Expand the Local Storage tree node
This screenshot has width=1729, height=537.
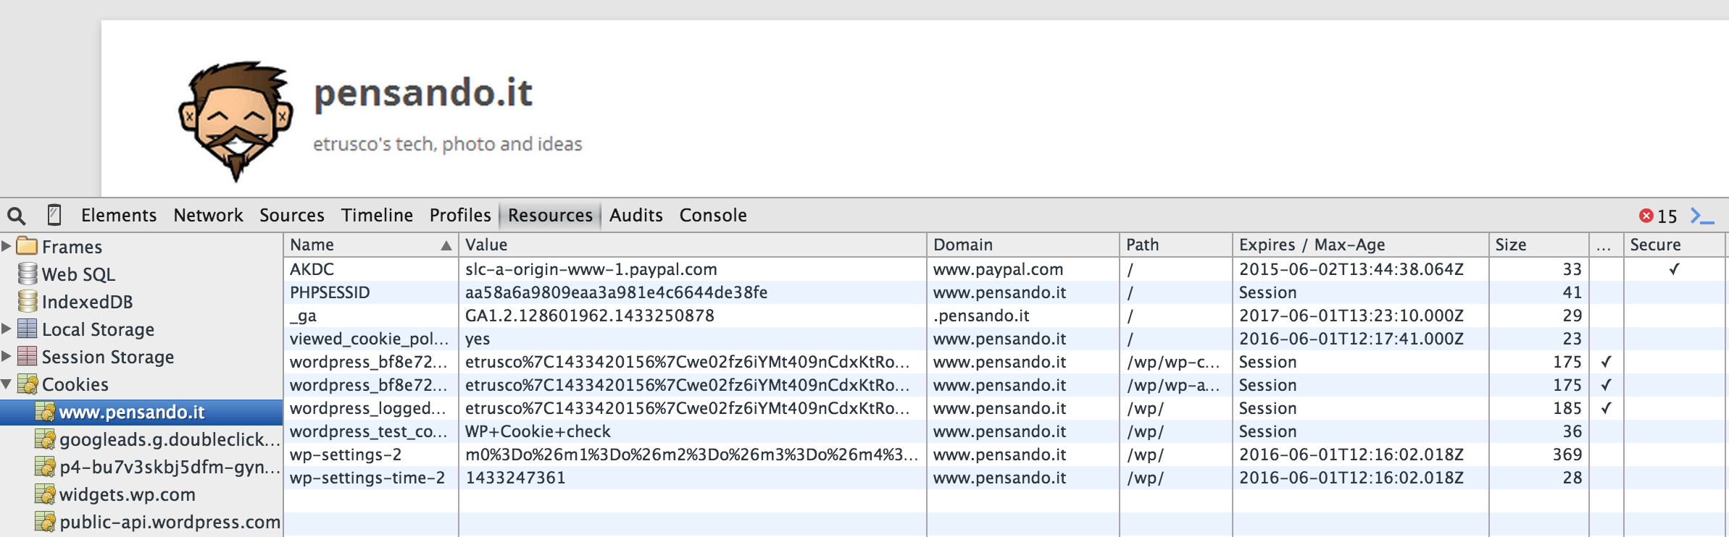pyautogui.click(x=7, y=329)
